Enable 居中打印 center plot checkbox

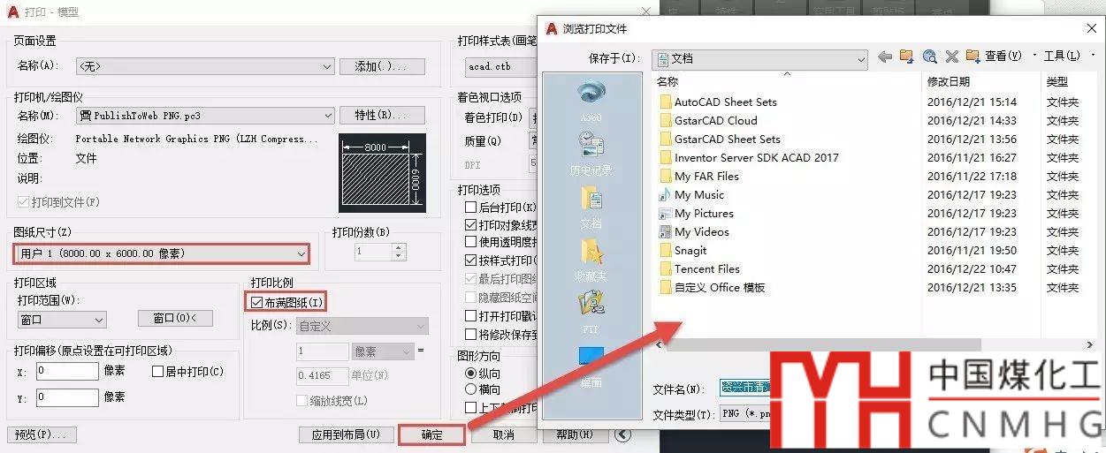coord(158,372)
